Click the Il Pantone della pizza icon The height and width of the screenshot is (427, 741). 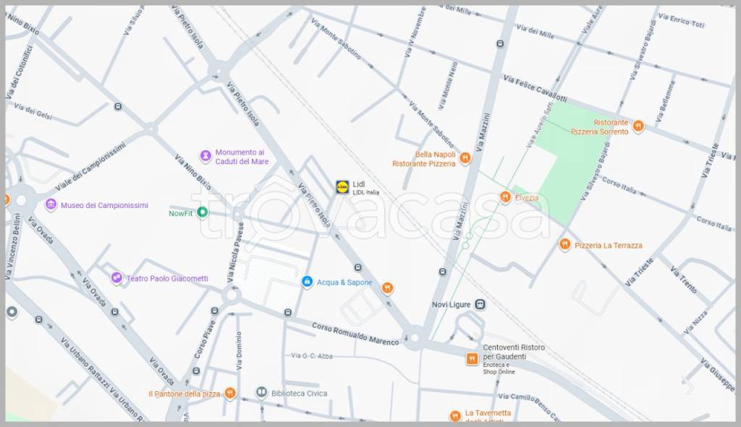pos(230,393)
